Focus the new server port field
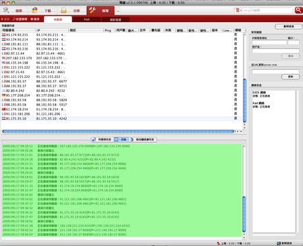The height and width of the screenshot is (246, 303). coord(294,42)
